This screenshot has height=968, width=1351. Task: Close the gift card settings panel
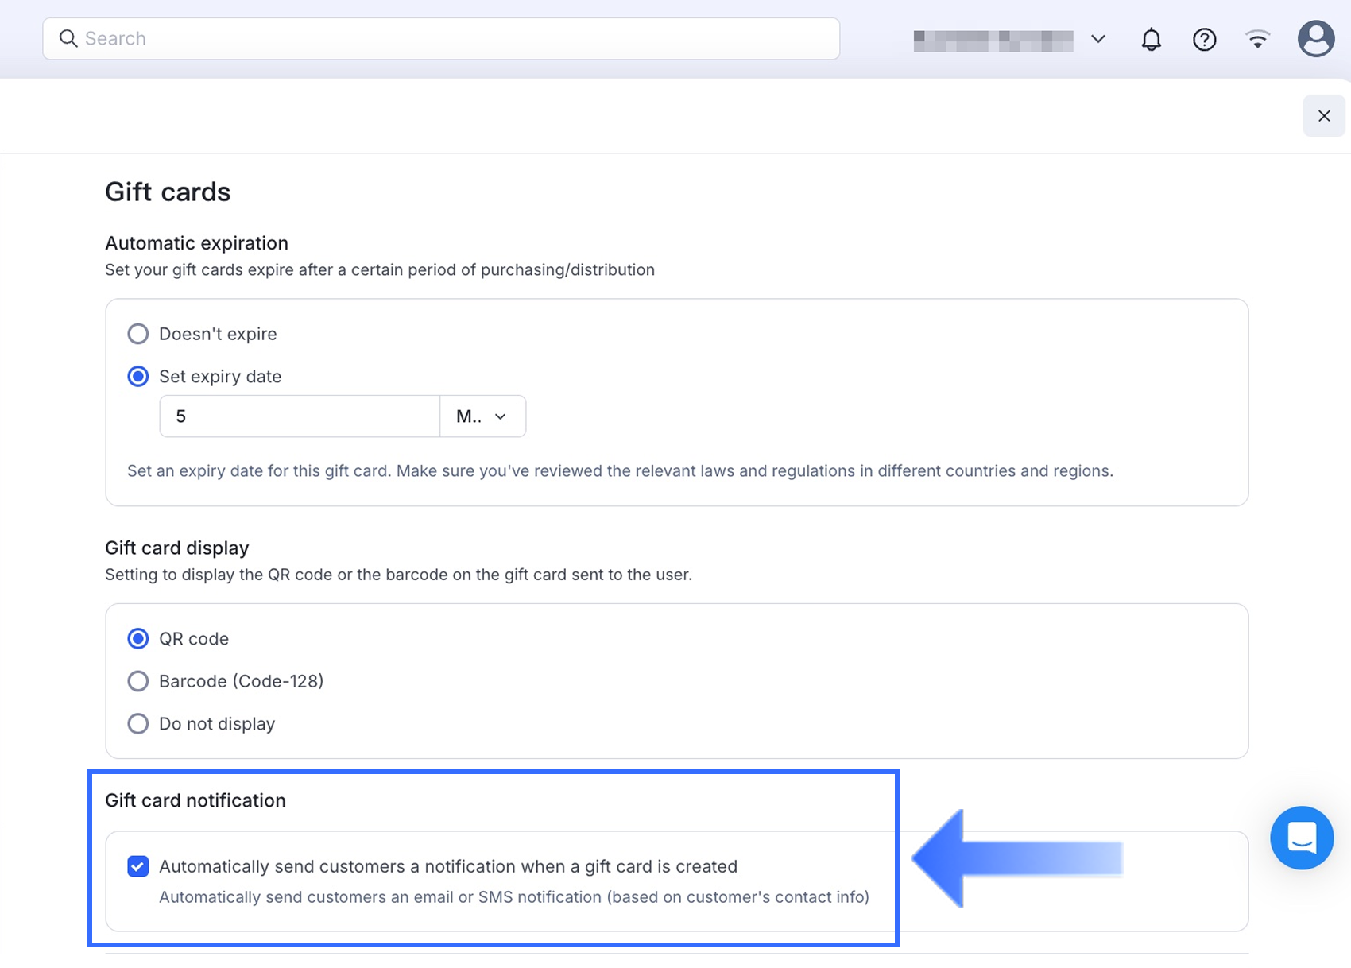click(1323, 116)
